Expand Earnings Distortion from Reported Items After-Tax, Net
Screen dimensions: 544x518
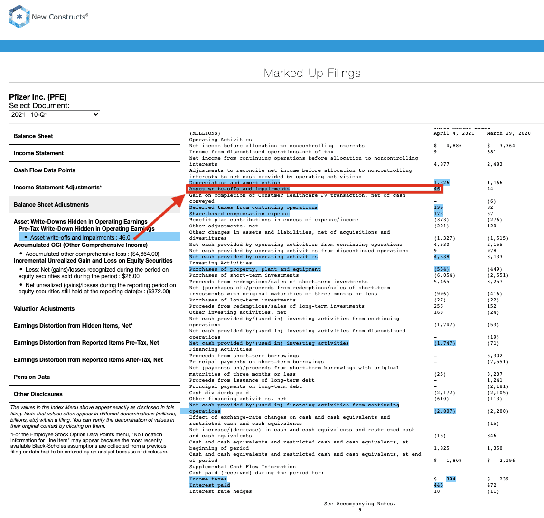[94, 360]
